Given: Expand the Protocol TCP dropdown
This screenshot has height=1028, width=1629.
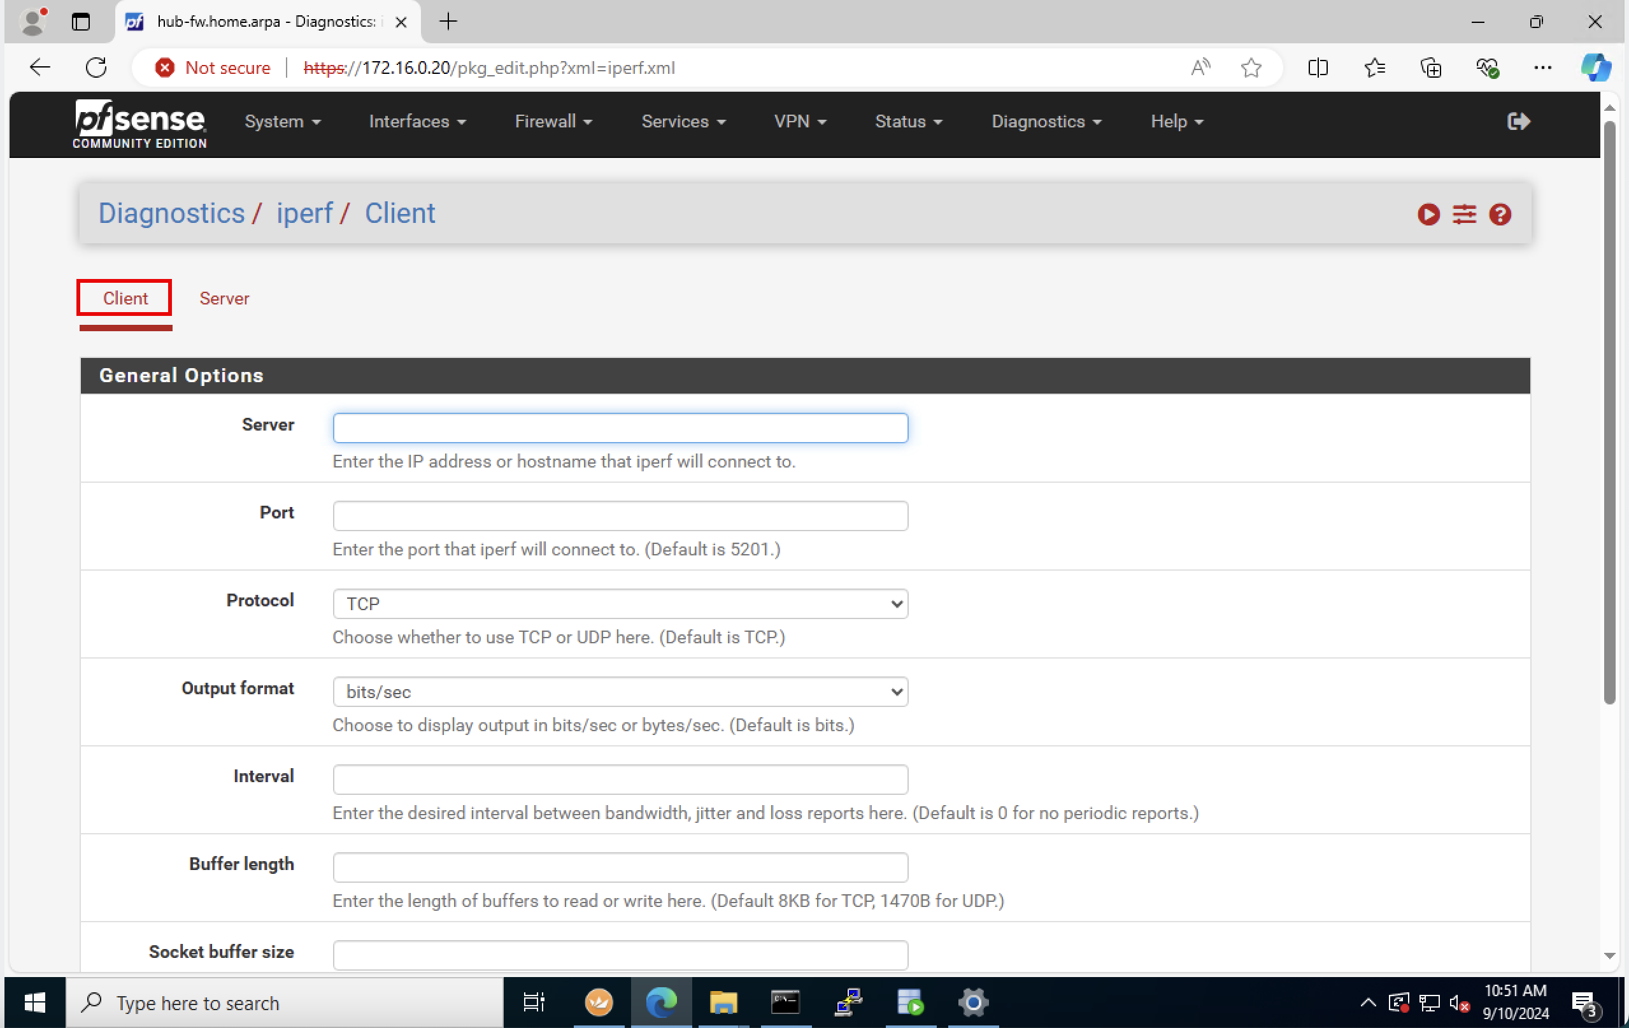Looking at the screenshot, I should [x=620, y=604].
